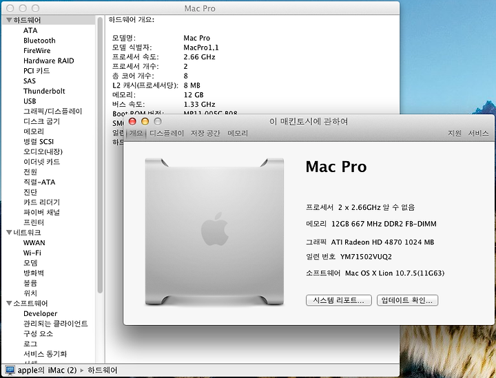This screenshot has height=378, width=496.
Task: Click the Mac Pro tower image
Action: pyautogui.click(x=214, y=231)
